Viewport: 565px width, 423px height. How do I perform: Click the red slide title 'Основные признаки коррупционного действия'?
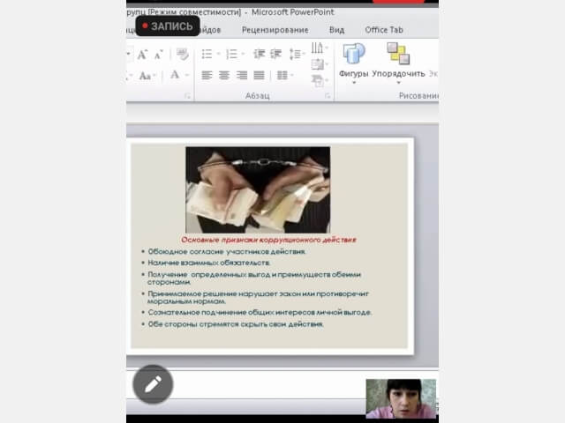coord(268,240)
